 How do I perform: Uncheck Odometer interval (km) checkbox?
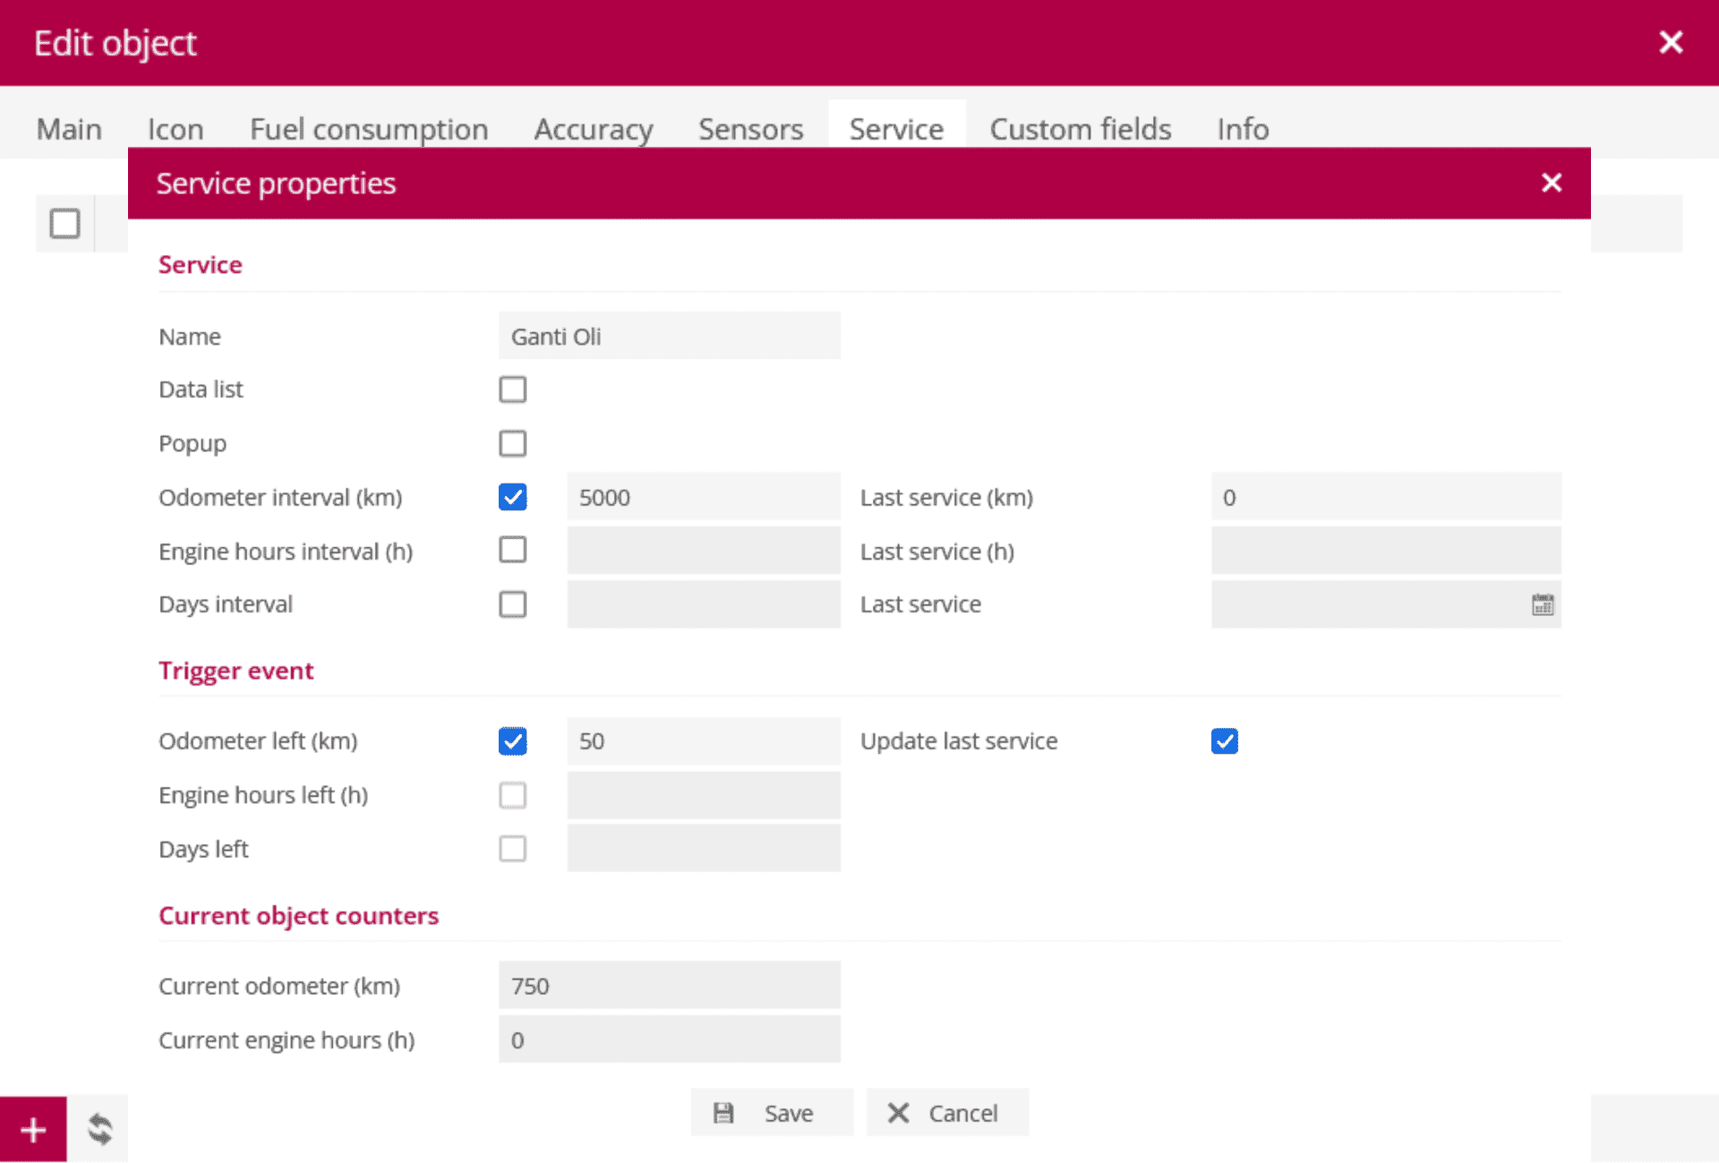513,497
